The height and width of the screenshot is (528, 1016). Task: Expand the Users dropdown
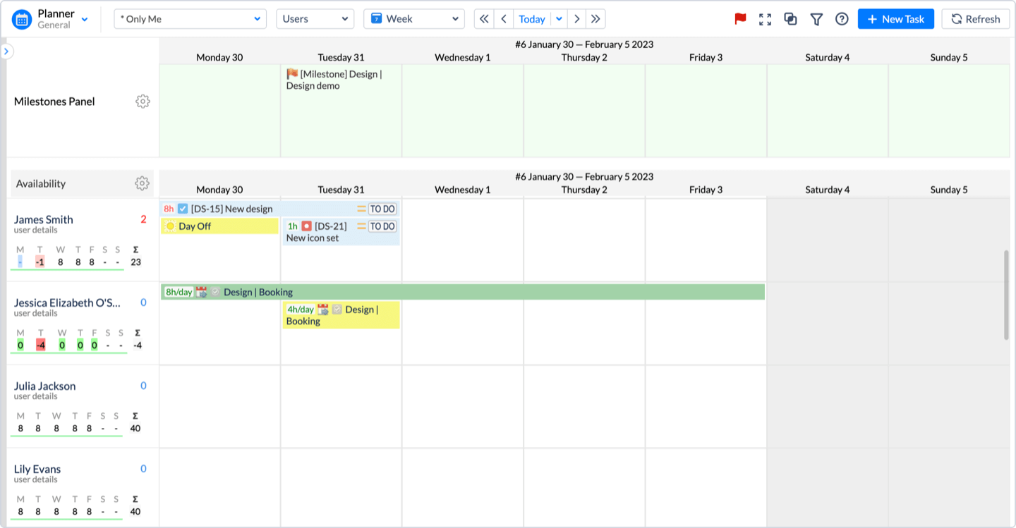[315, 19]
